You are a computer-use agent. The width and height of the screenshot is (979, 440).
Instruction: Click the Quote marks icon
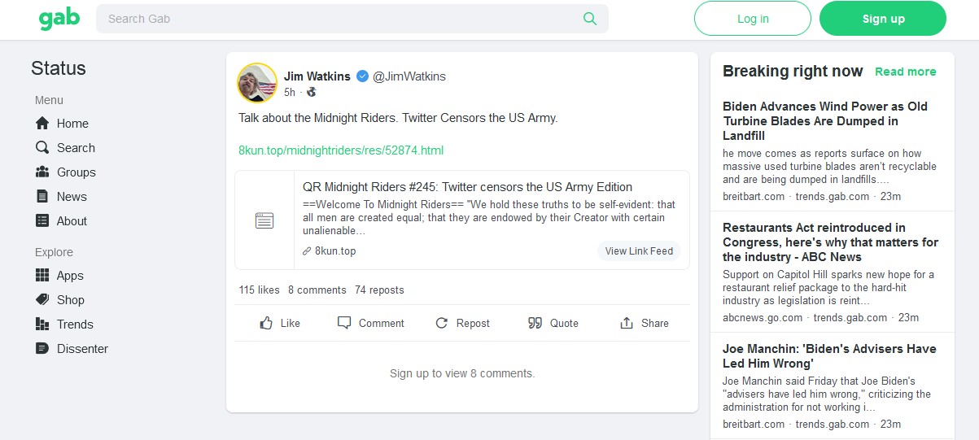[x=535, y=323]
